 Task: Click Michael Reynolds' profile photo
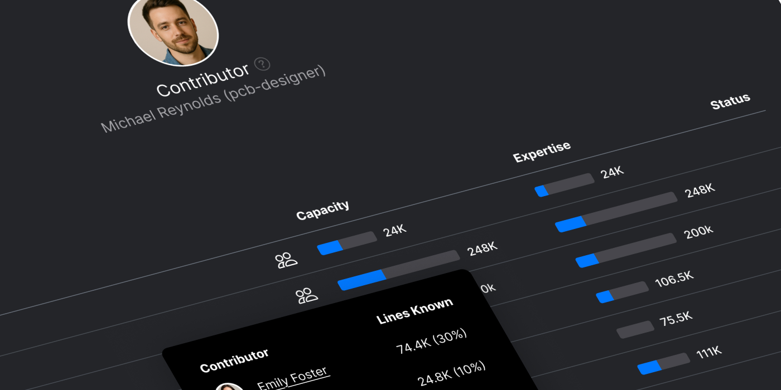click(173, 29)
